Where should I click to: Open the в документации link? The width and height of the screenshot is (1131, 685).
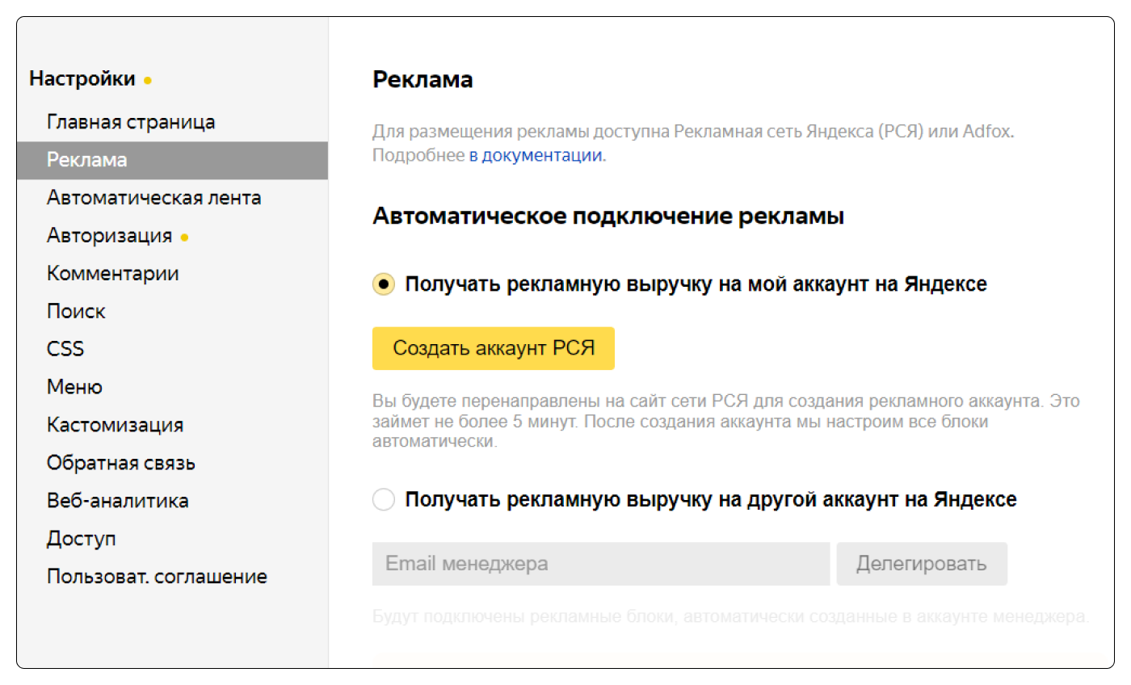[x=536, y=156]
